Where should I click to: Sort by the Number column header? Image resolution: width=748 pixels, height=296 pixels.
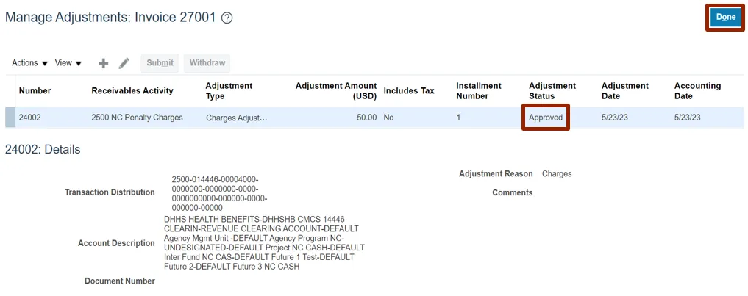coord(35,91)
